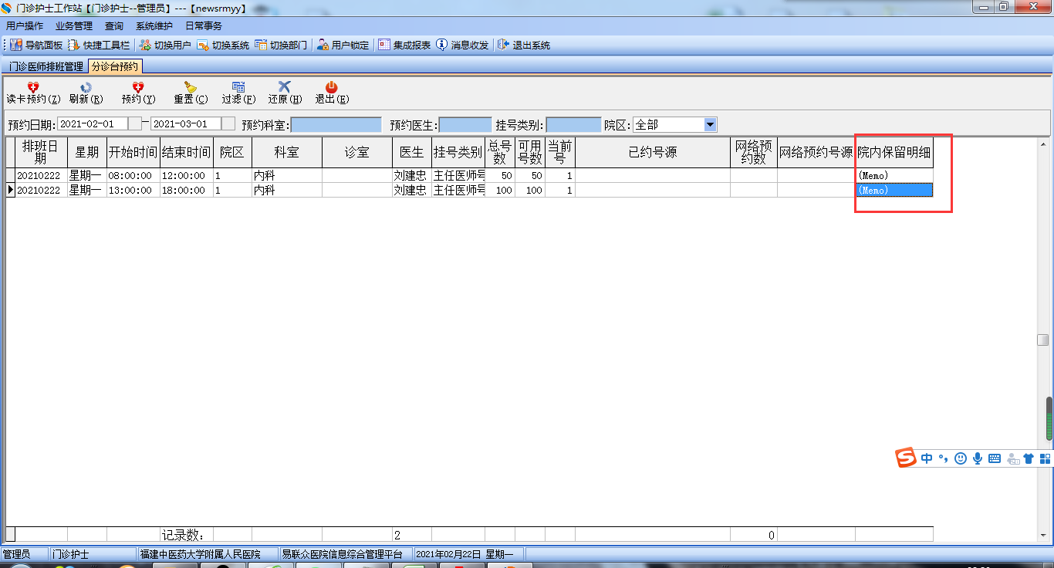
Task: Open the Sogou toolbox grid icon
Action: pos(1046,458)
